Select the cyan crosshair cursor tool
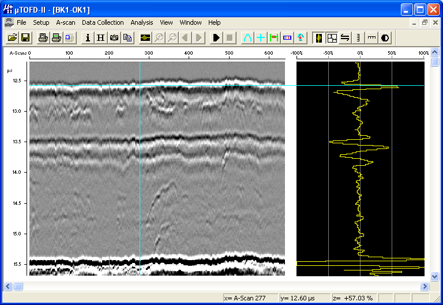 [x=261, y=38]
